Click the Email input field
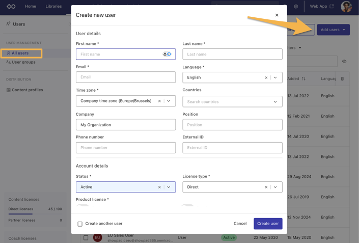This screenshot has height=243, width=359. point(126,77)
